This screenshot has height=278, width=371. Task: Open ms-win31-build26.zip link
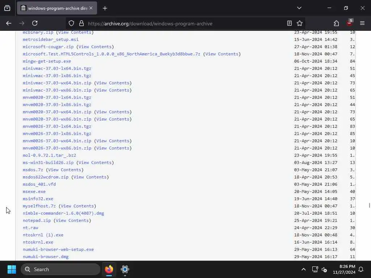pyautogui.click(x=48, y=163)
